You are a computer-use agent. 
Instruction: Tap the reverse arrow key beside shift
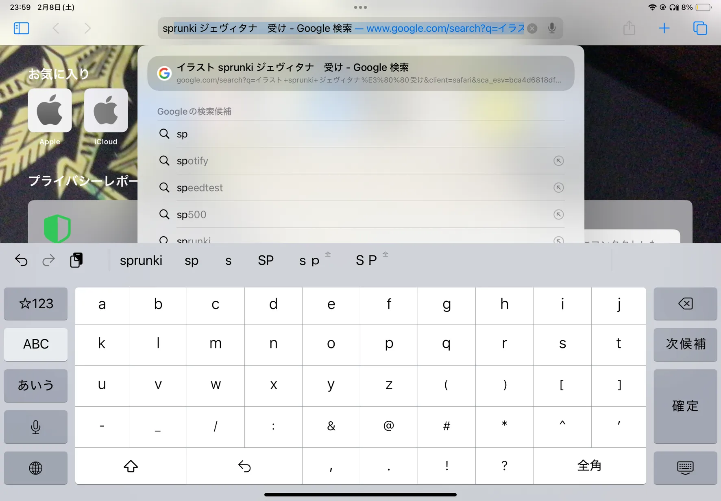click(x=244, y=466)
